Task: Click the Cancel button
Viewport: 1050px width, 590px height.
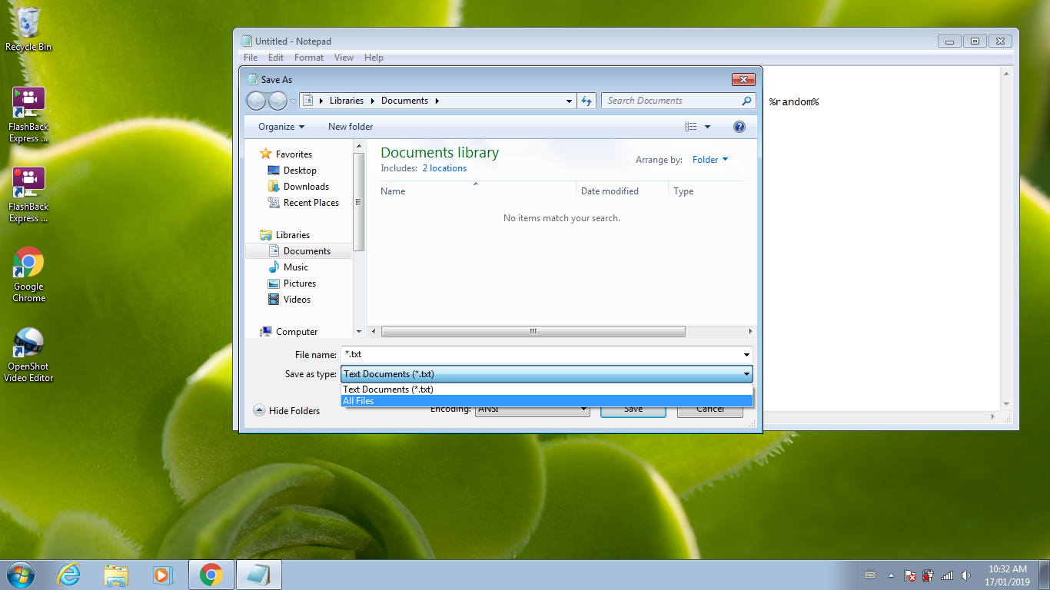Action: 709,409
